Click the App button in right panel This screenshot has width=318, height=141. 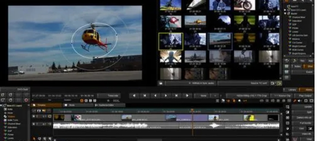point(310,61)
